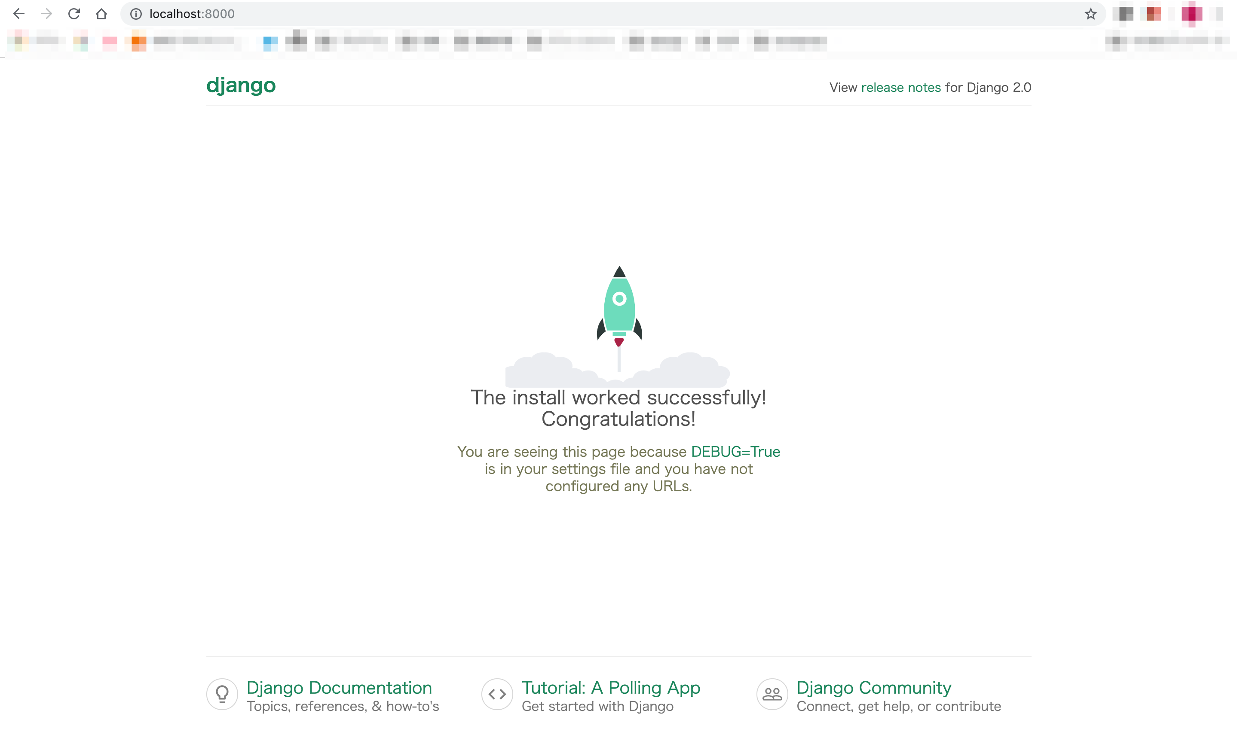Click "Get started with Django" text
Screen dimensions: 1237x735
pyautogui.click(x=597, y=706)
